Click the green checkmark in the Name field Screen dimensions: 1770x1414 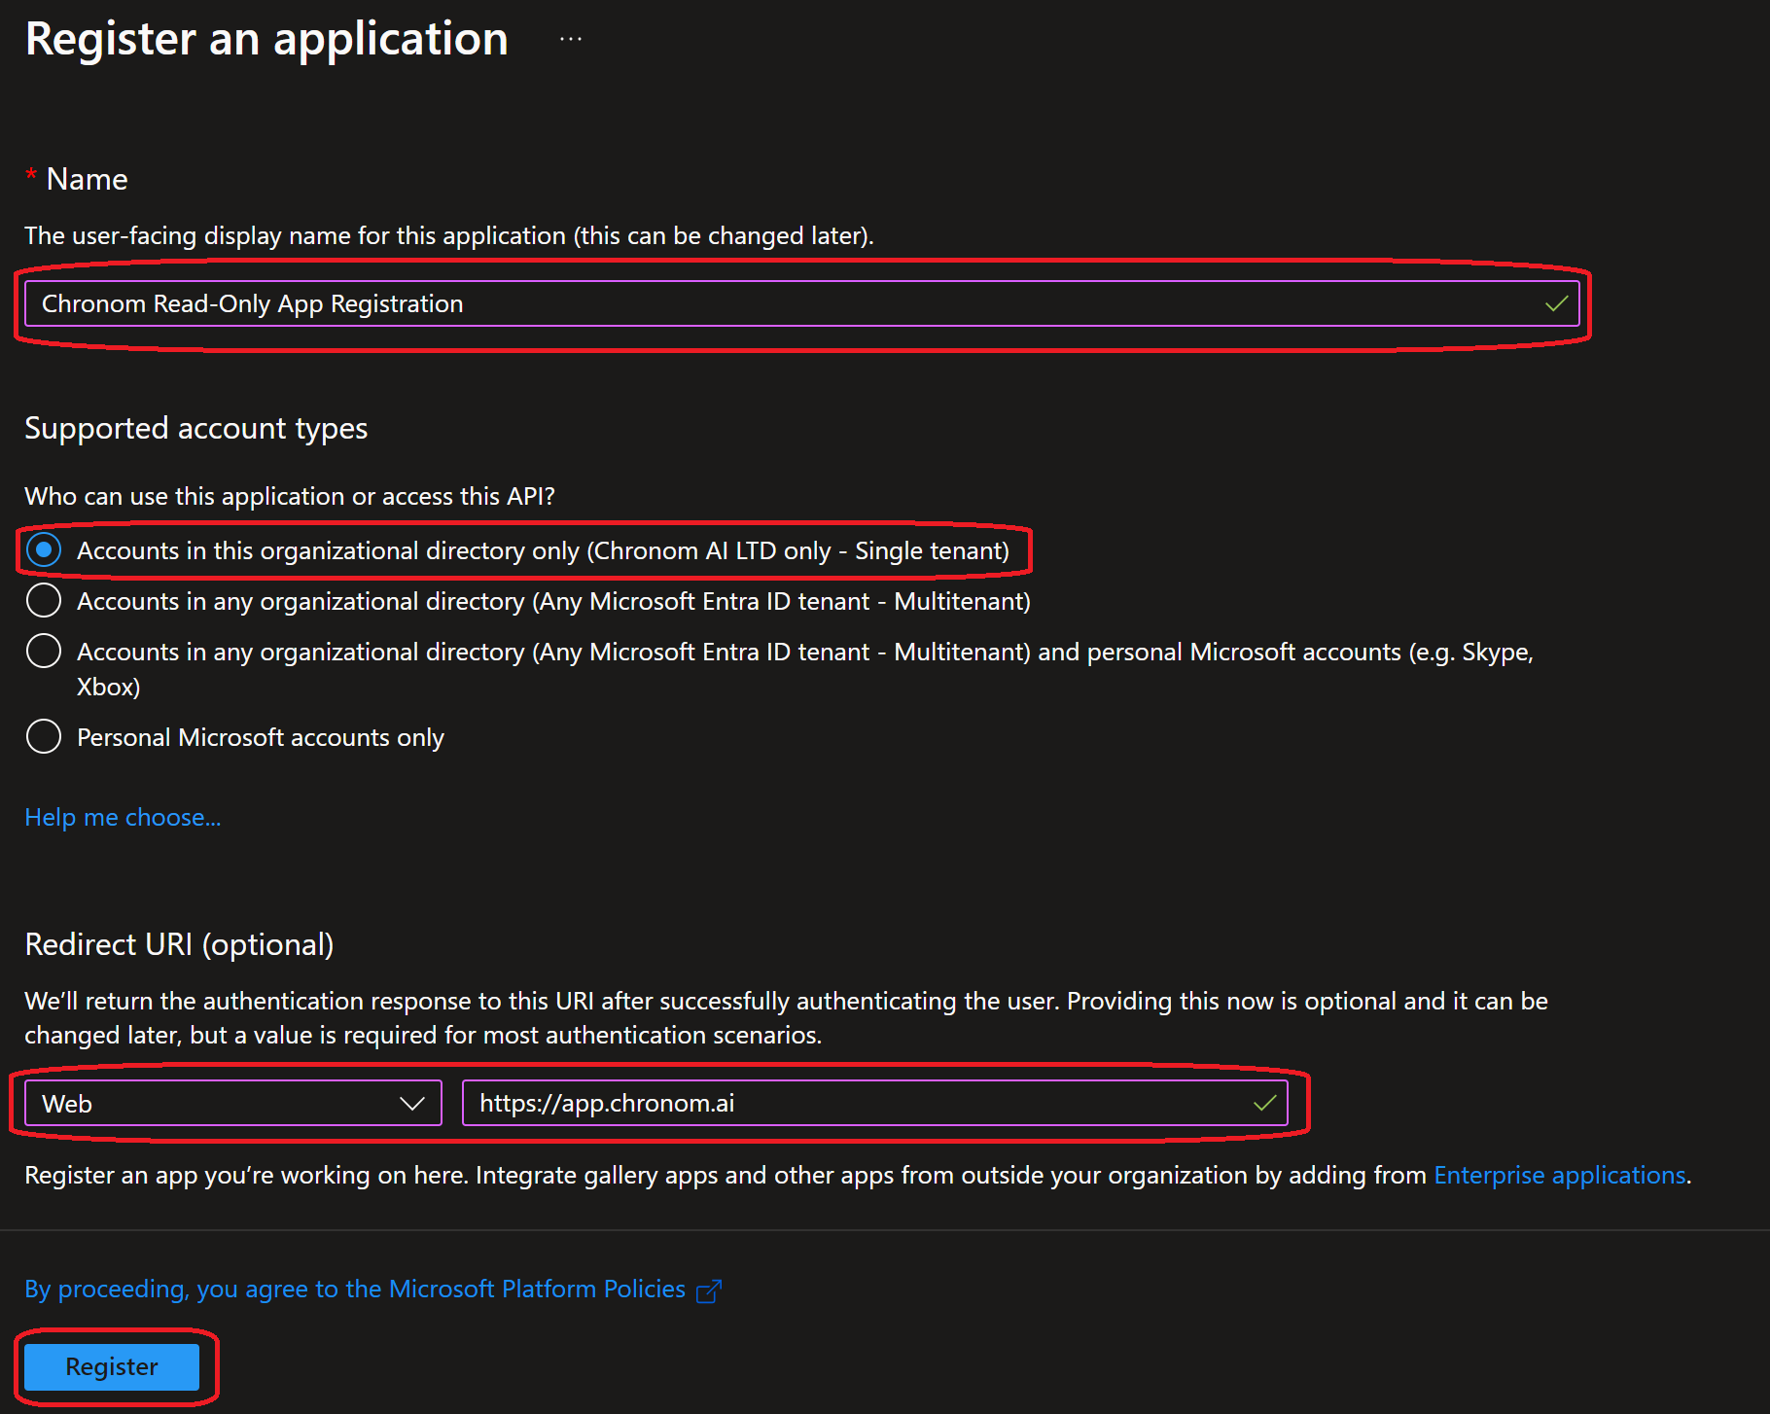point(1558,302)
